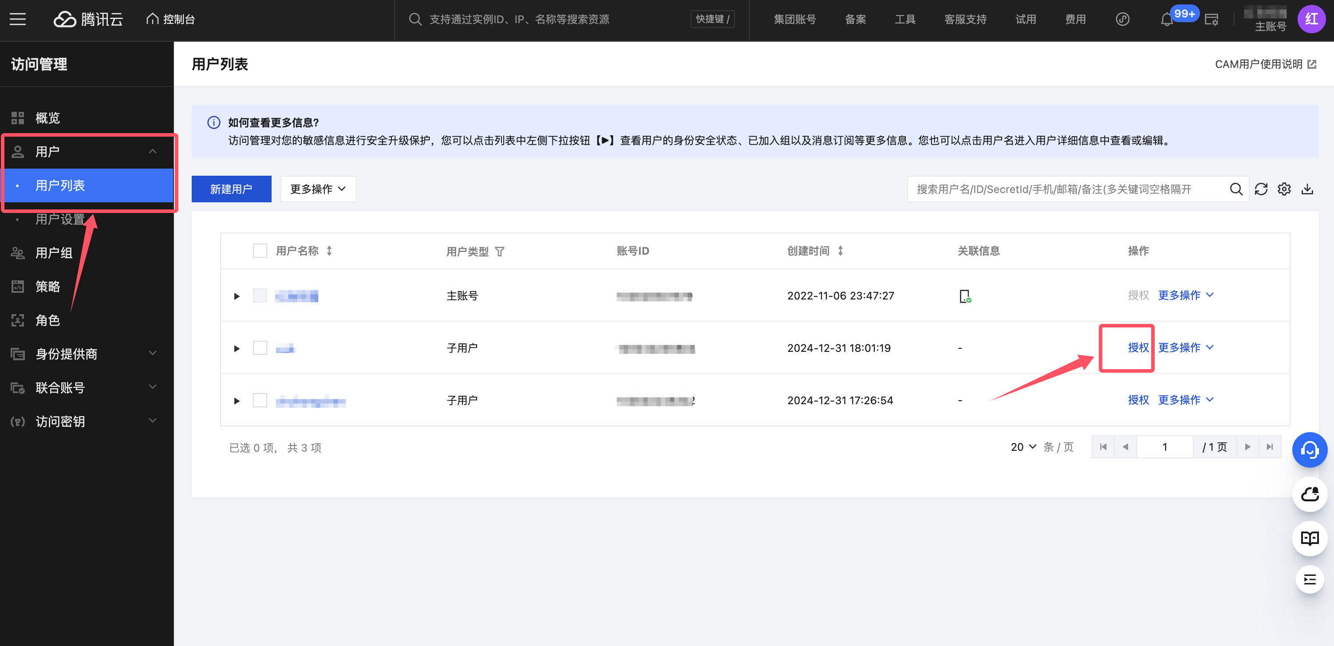The image size is (1334, 646).
Task: Open the hamburger menu icon
Action: pos(18,20)
